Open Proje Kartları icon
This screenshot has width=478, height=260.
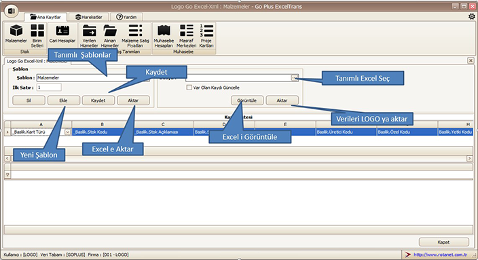(206, 36)
